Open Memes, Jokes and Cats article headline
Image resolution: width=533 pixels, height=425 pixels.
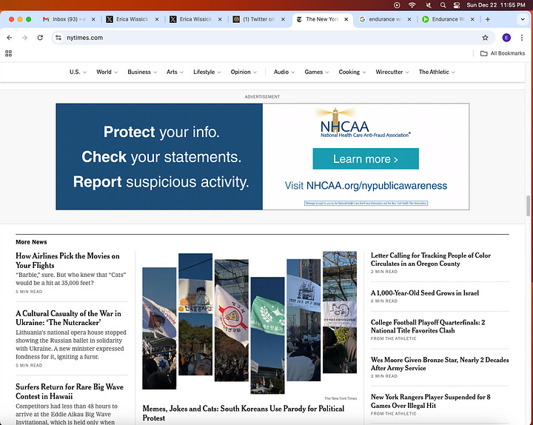(243, 413)
